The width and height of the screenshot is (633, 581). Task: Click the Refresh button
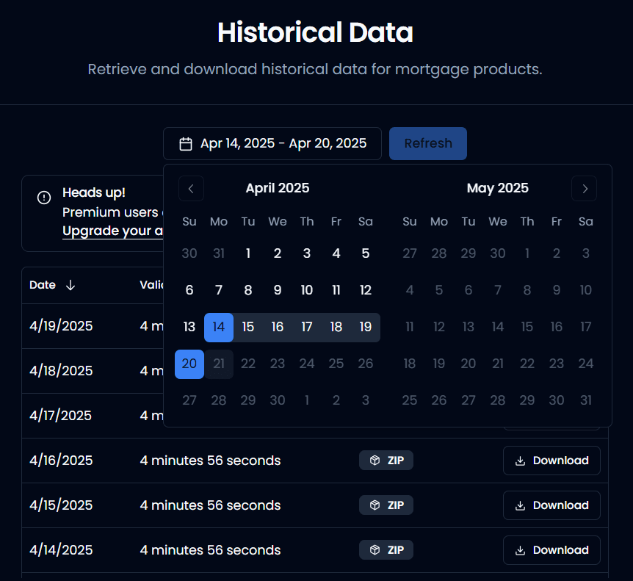point(428,144)
